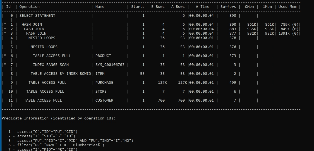Click the Predicate Information heading

[x=59, y=118]
